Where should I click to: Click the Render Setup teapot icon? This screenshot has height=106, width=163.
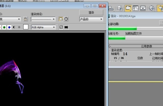[x=160, y=8]
